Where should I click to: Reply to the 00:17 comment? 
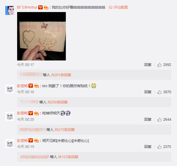(x=148, y=65)
